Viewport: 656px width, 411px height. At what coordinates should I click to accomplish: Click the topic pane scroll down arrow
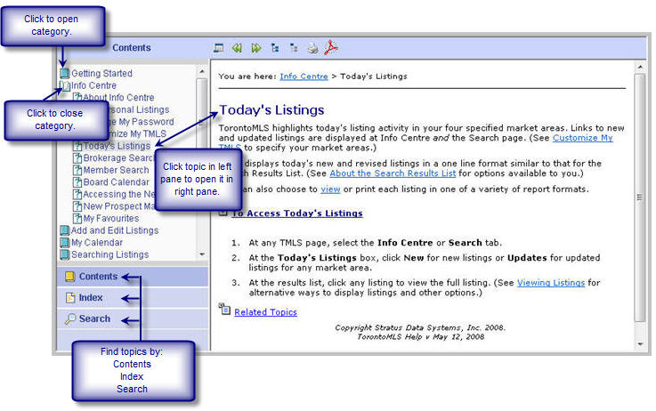click(640, 344)
